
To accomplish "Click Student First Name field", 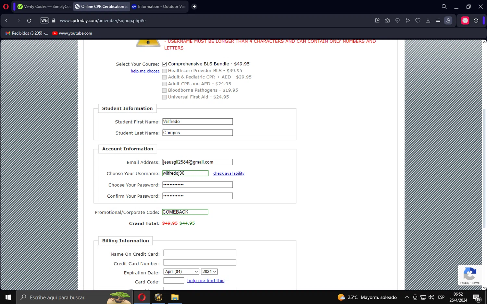I will [197, 122].
